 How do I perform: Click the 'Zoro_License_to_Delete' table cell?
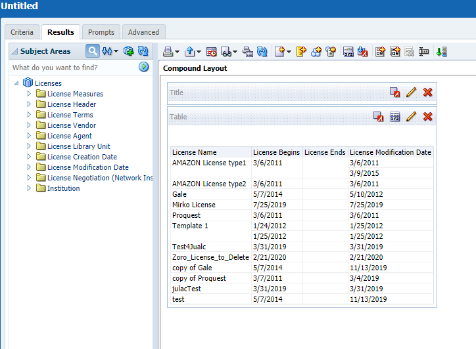(x=211, y=257)
